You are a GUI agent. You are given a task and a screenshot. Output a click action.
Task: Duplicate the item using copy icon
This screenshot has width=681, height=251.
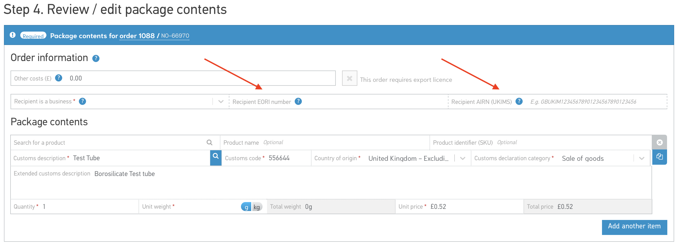click(x=659, y=157)
